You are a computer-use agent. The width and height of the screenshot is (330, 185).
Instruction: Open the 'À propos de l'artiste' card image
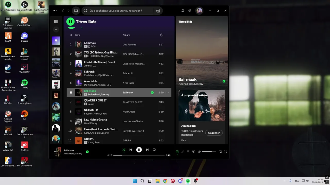(x=202, y=105)
